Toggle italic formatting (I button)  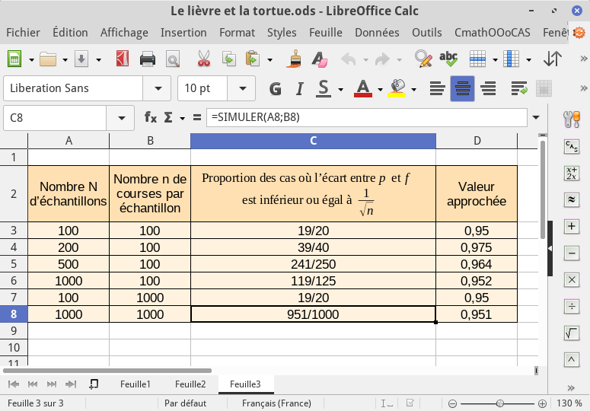pyautogui.click(x=299, y=88)
